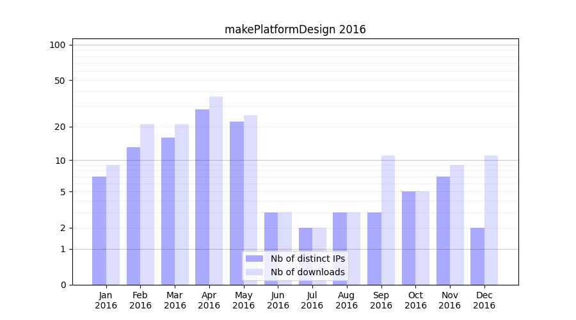This screenshot has width=576, height=320.
Task: Select the January 2016 distinct IPs bar
Action: pos(99,230)
